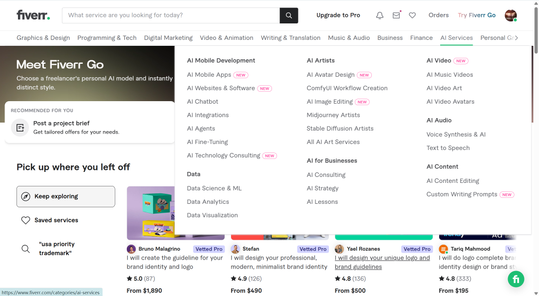This screenshot has width=539, height=296.
Task: Open All AI Art Services
Action: (x=333, y=142)
